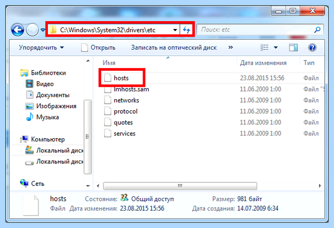Screen dimensions: 334x228
Task: Click Записать на оптический диск button
Action: [x=174, y=47]
